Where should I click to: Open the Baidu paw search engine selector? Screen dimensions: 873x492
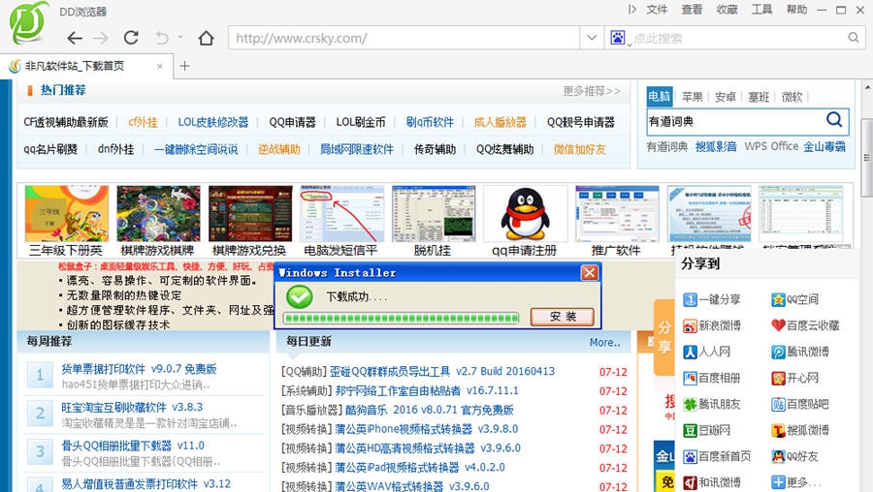tap(618, 38)
